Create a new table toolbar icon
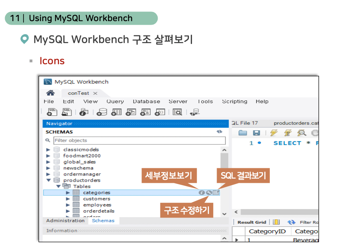 [x=116, y=112]
